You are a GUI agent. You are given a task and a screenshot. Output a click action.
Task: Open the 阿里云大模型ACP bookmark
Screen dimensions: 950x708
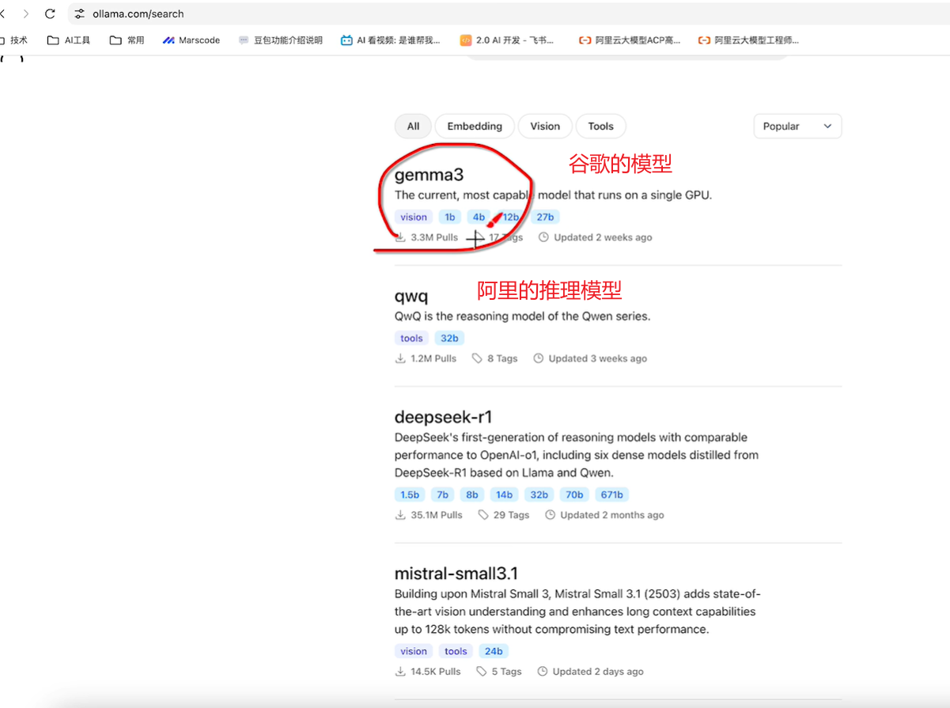pyautogui.click(x=630, y=40)
